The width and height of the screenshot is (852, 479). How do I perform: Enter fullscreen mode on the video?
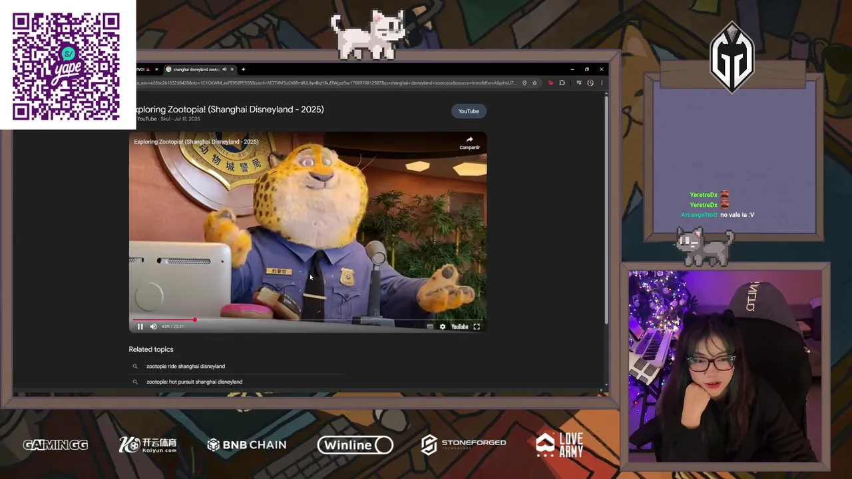[477, 327]
